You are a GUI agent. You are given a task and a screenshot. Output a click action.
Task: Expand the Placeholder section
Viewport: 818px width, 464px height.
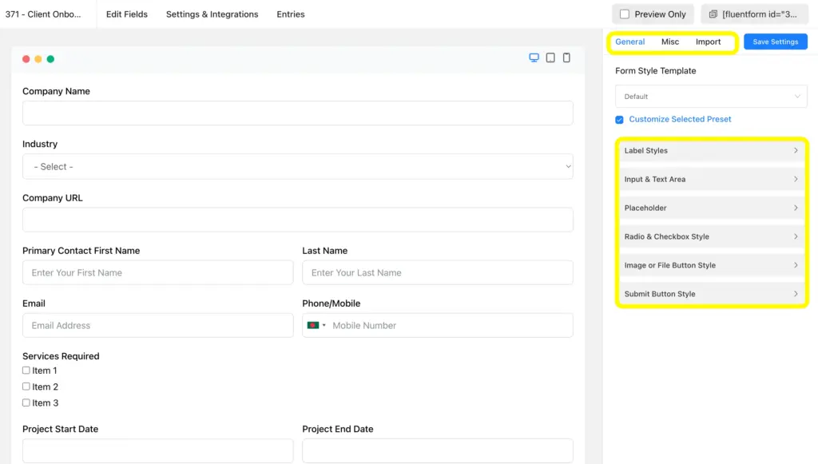[711, 208]
